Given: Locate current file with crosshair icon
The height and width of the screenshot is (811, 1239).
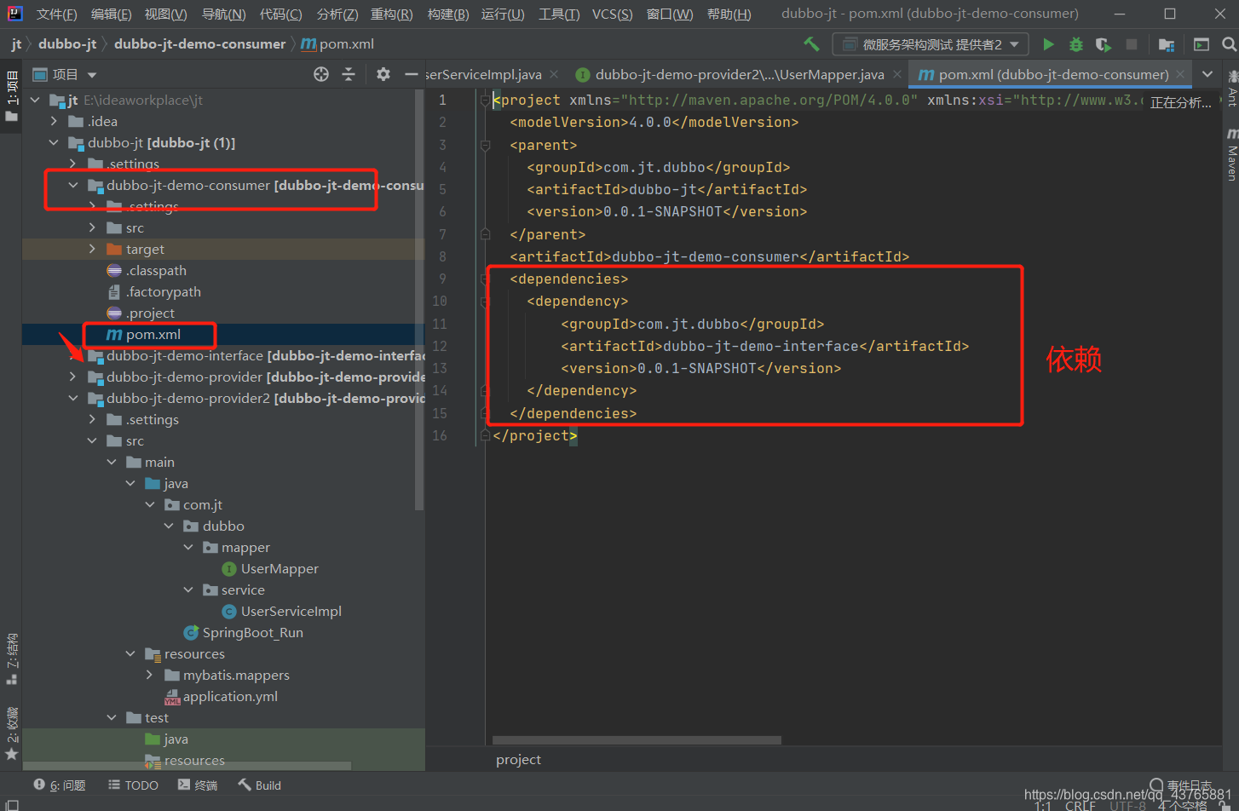Looking at the screenshot, I should pyautogui.click(x=321, y=74).
